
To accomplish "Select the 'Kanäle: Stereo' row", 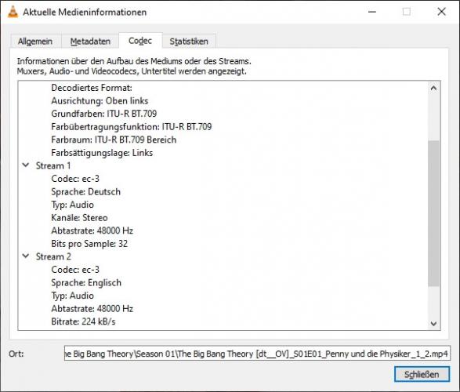I will (x=79, y=218).
